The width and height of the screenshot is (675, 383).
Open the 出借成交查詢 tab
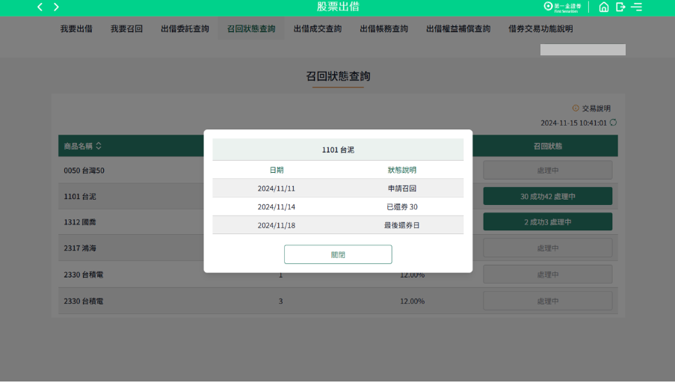tap(317, 29)
